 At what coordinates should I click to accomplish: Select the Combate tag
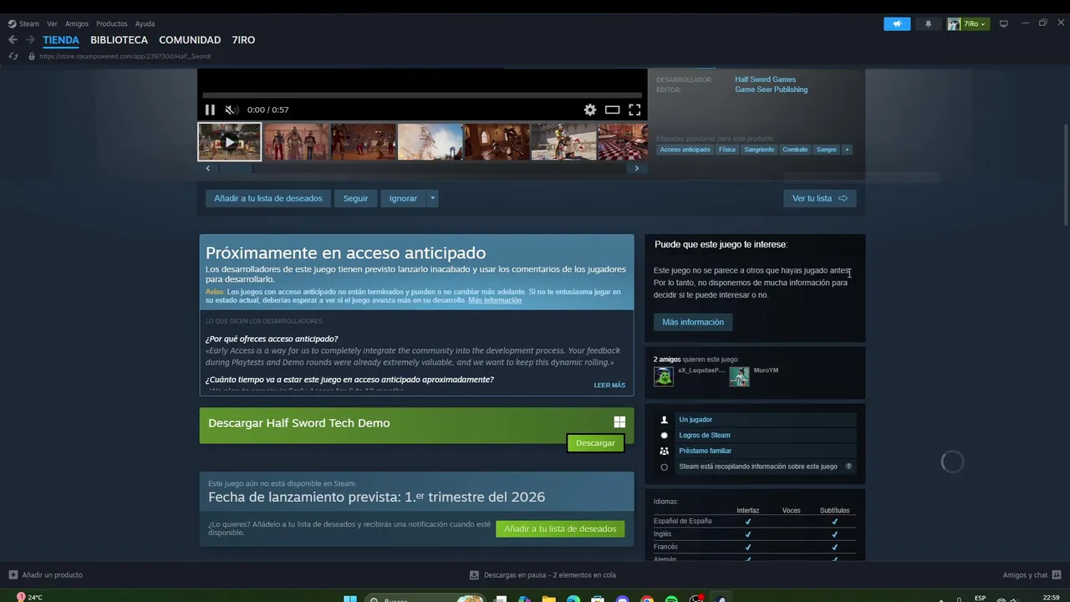(x=795, y=150)
